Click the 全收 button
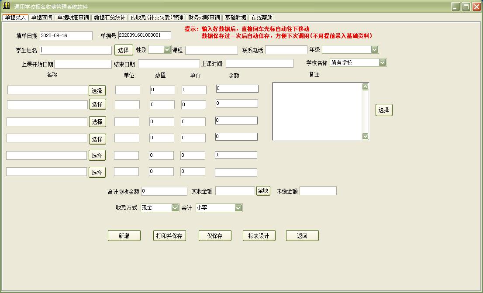This screenshot has height=293, width=483. [263, 191]
